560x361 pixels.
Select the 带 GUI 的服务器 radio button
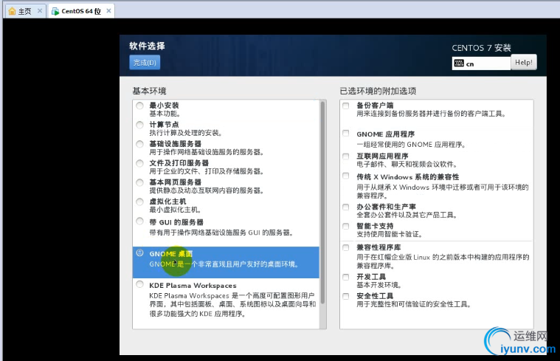click(139, 221)
